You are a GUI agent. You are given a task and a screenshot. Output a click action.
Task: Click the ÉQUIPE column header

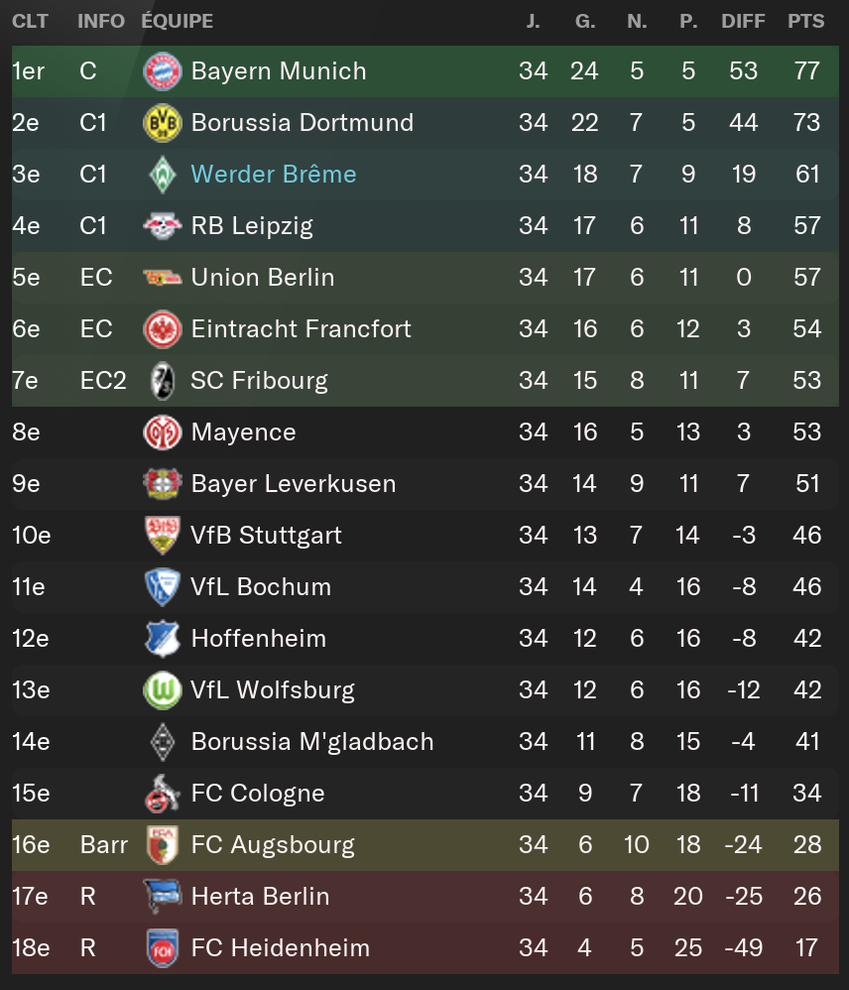pyautogui.click(x=178, y=22)
